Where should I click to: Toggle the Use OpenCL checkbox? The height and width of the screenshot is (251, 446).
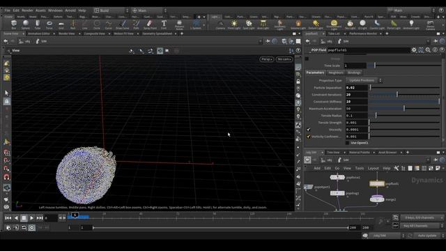tap(347, 143)
